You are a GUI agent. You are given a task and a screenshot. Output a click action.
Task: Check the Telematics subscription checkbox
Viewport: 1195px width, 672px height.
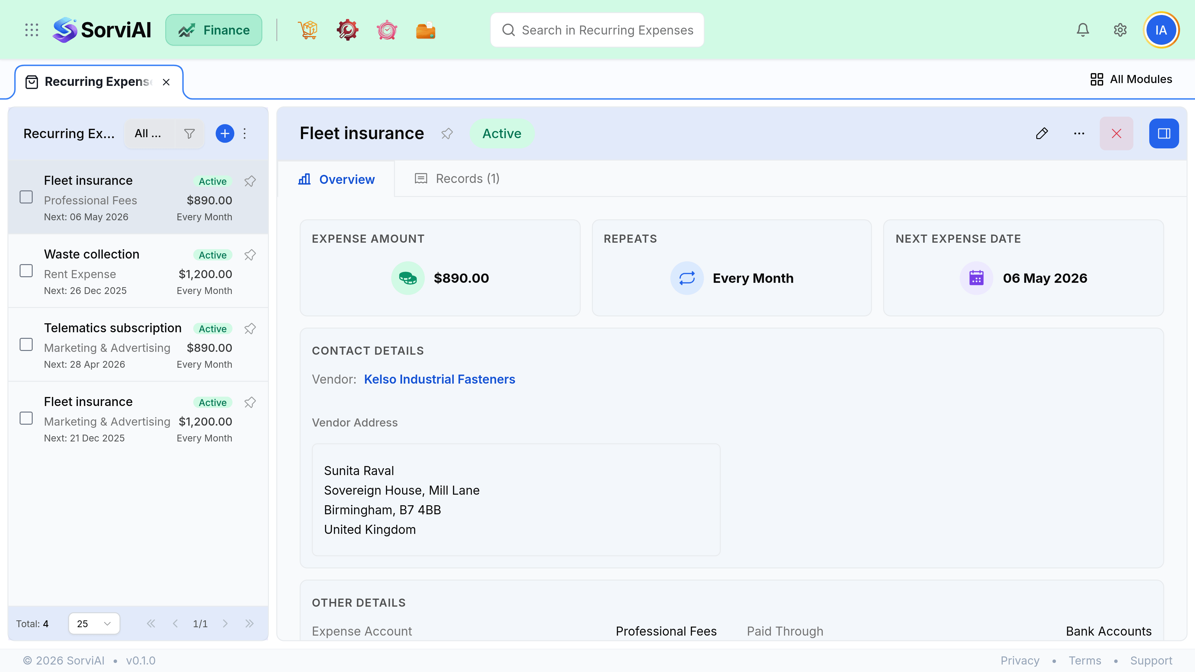pyautogui.click(x=26, y=345)
